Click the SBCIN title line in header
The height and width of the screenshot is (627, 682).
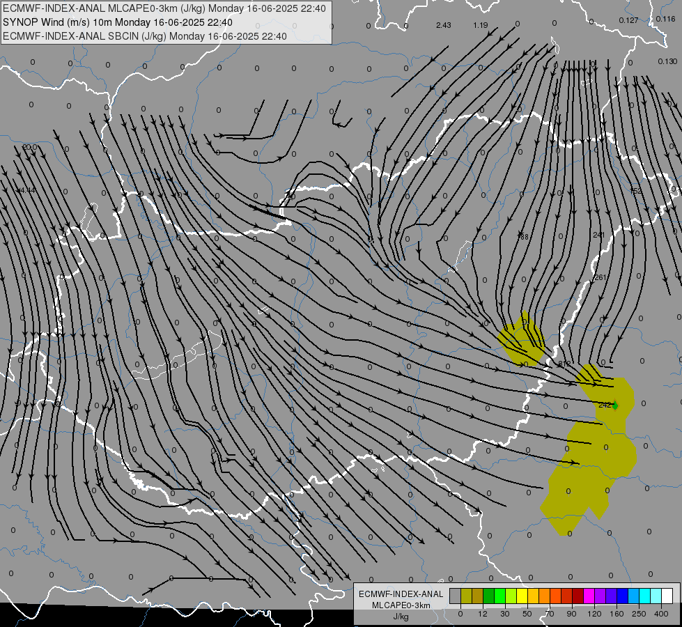click(145, 36)
